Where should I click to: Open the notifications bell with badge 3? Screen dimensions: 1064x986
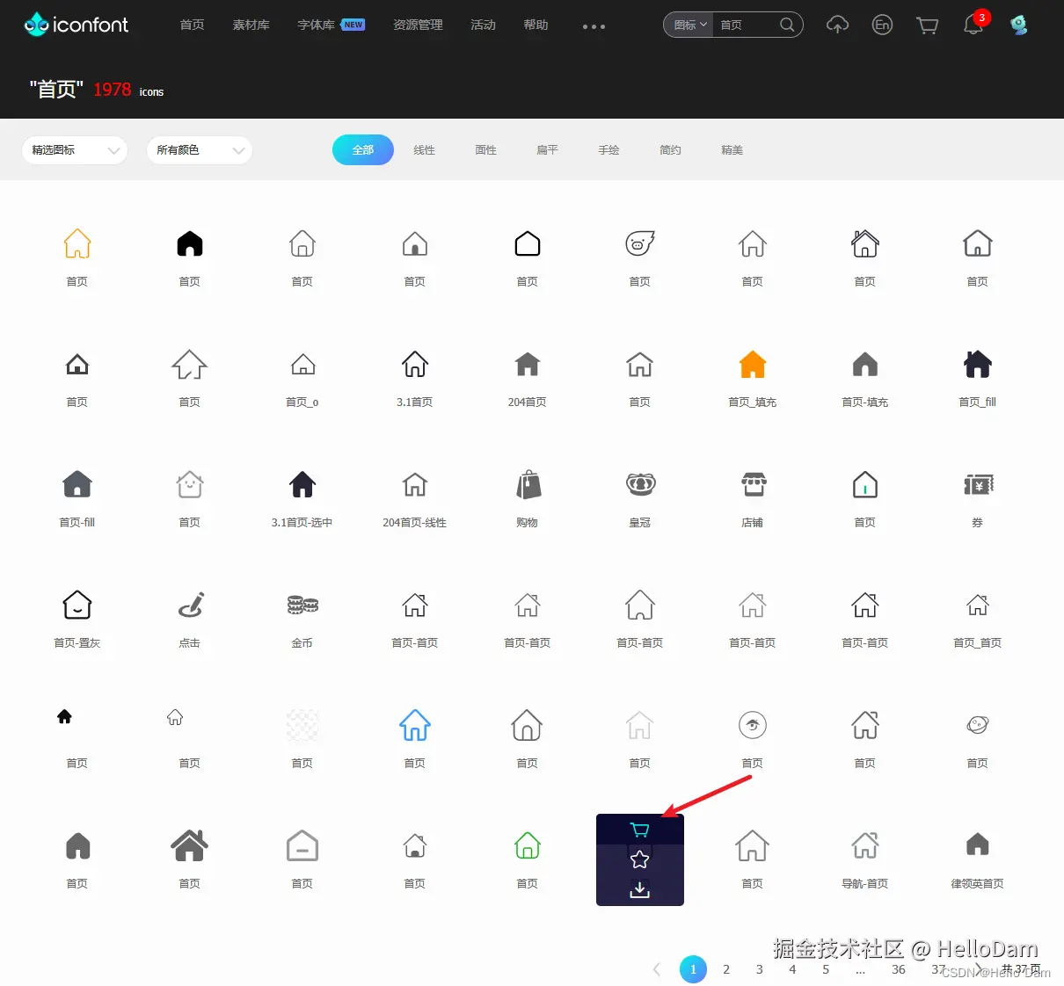click(972, 25)
